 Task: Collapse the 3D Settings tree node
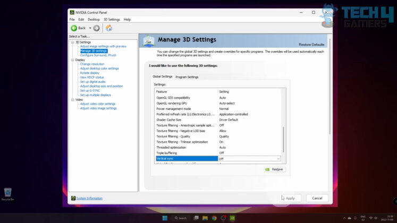73,42
